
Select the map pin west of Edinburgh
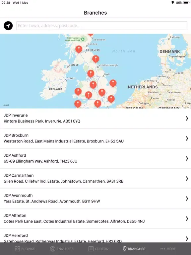point(79,49)
